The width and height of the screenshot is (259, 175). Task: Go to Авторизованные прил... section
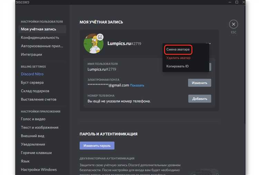coord(42,46)
